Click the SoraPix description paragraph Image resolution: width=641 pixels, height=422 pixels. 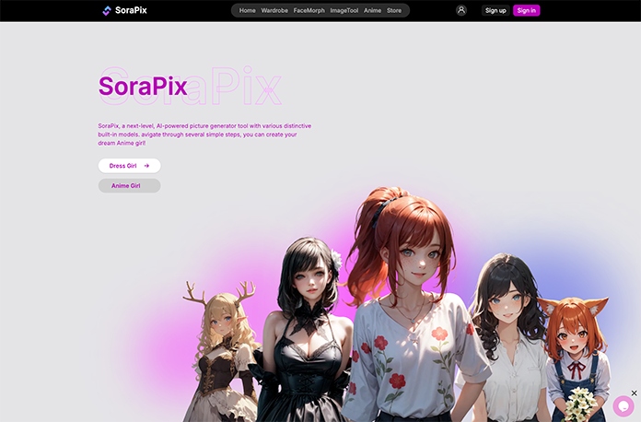click(x=204, y=135)
